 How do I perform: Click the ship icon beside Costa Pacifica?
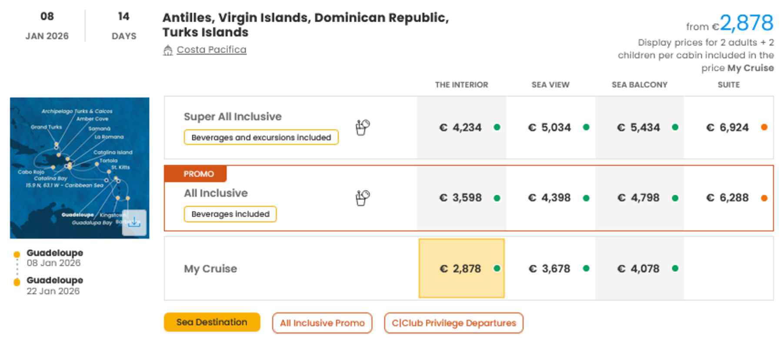click(168, 50)
